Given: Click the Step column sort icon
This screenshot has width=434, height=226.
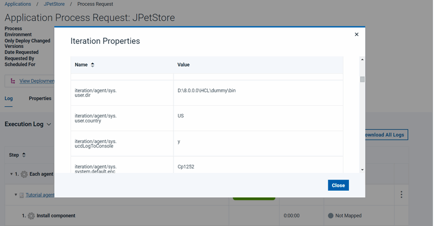Looking at the screenshot, I should 24,155.
